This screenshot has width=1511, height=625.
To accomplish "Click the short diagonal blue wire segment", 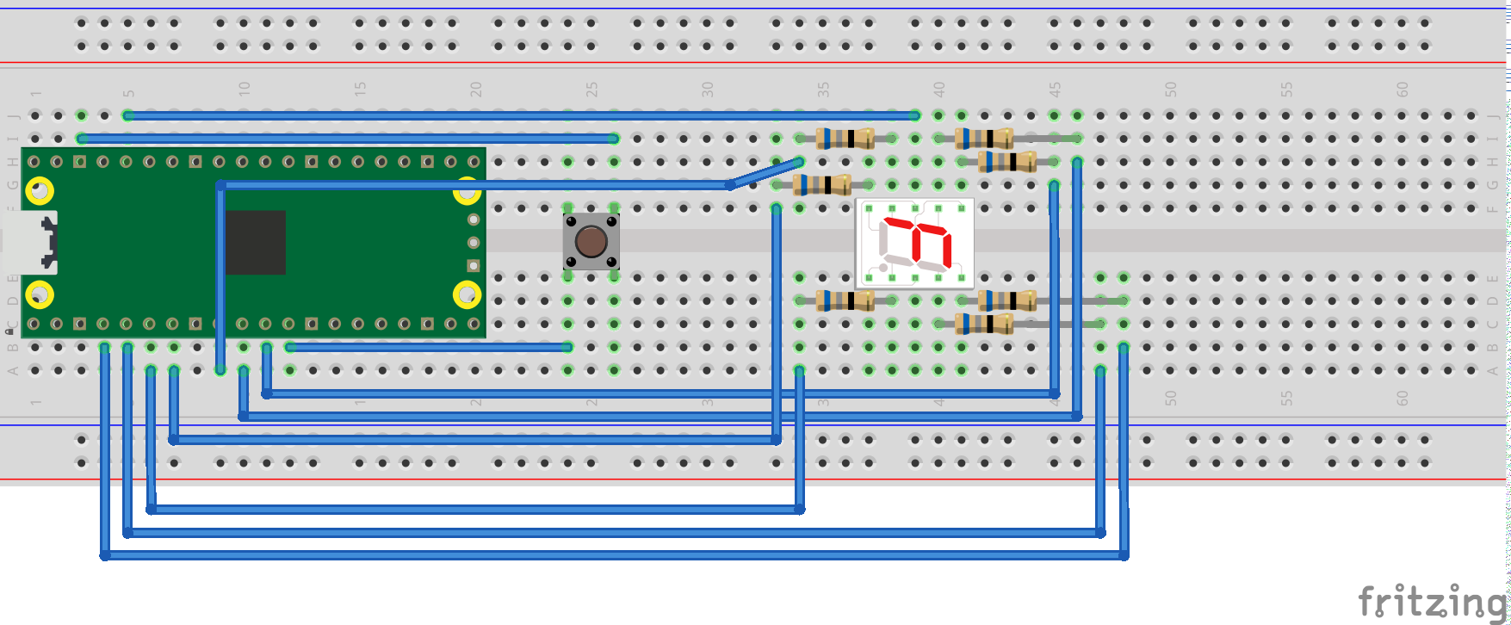I will (x=765, y=173).
